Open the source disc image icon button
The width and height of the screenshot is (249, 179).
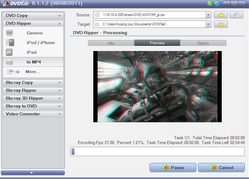236,15
